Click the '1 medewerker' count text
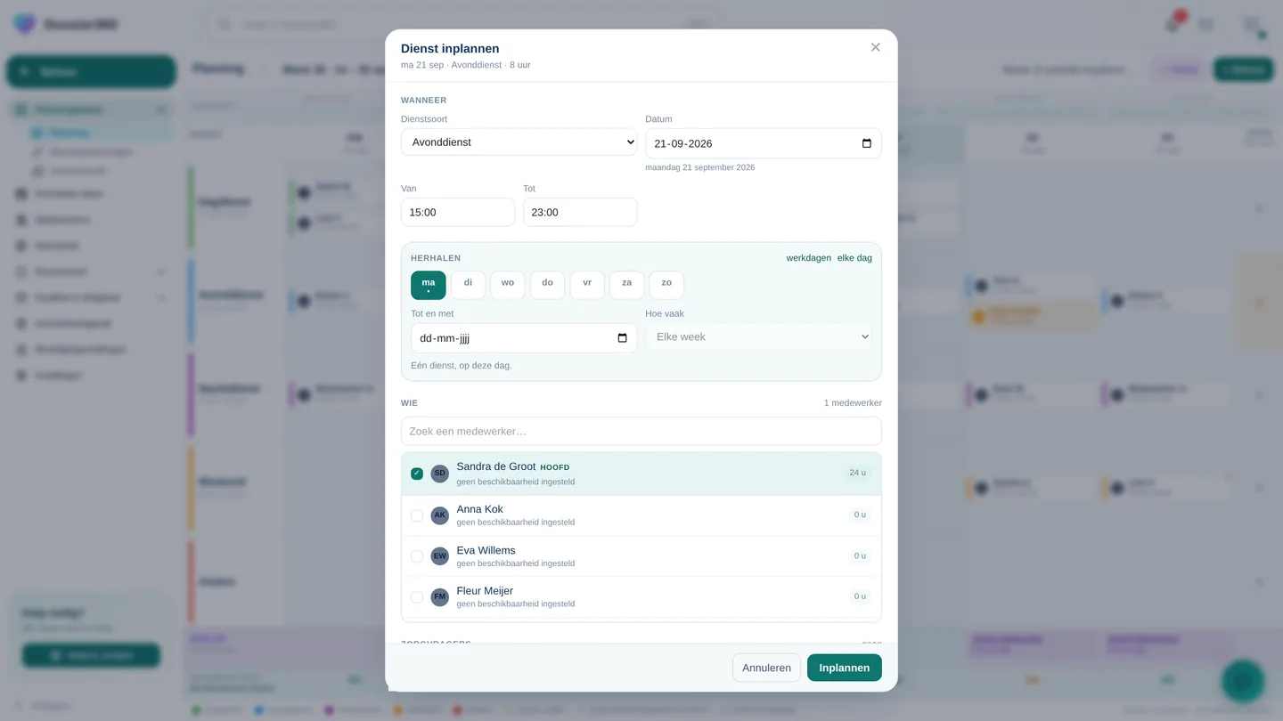The image size is (1283, 721). (853, 403)
